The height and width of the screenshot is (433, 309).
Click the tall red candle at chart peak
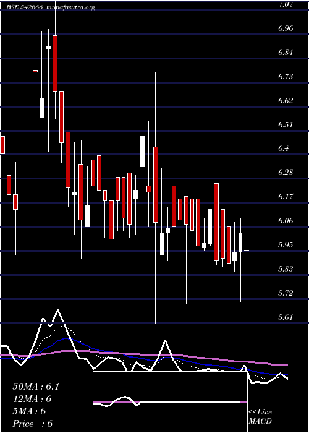coord(55,63)
